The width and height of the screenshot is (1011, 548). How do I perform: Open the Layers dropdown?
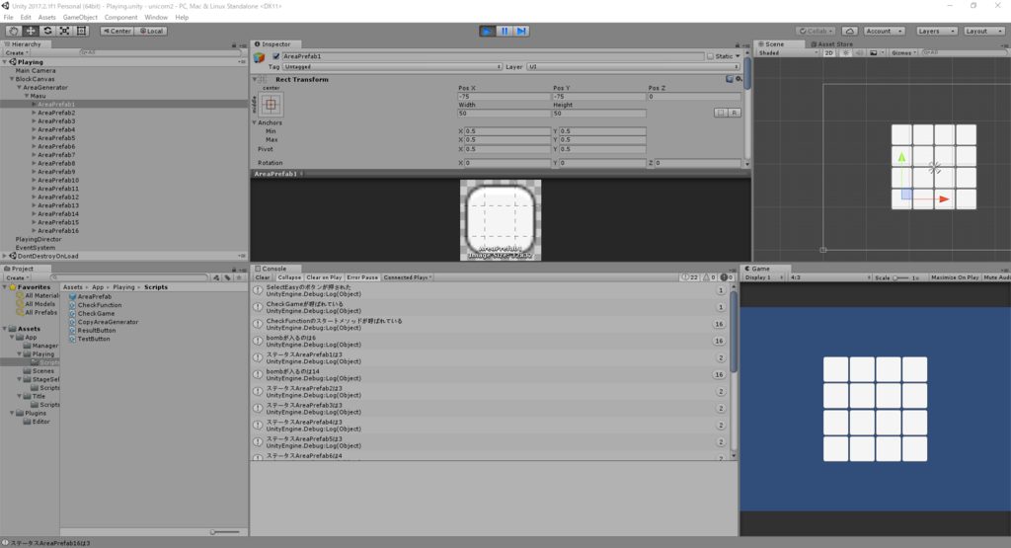(936, 31)
